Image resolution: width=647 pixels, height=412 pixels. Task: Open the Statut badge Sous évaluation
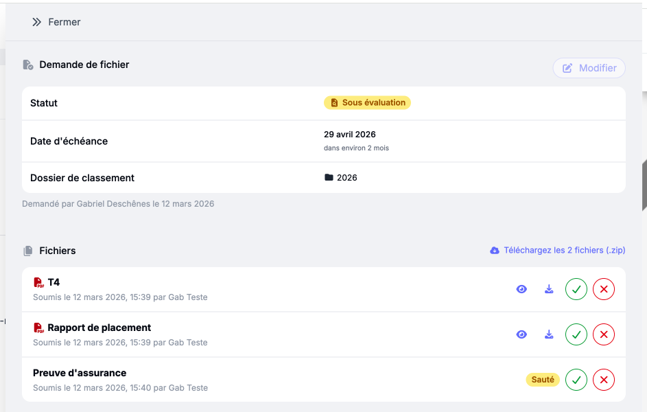click(367, 102)
